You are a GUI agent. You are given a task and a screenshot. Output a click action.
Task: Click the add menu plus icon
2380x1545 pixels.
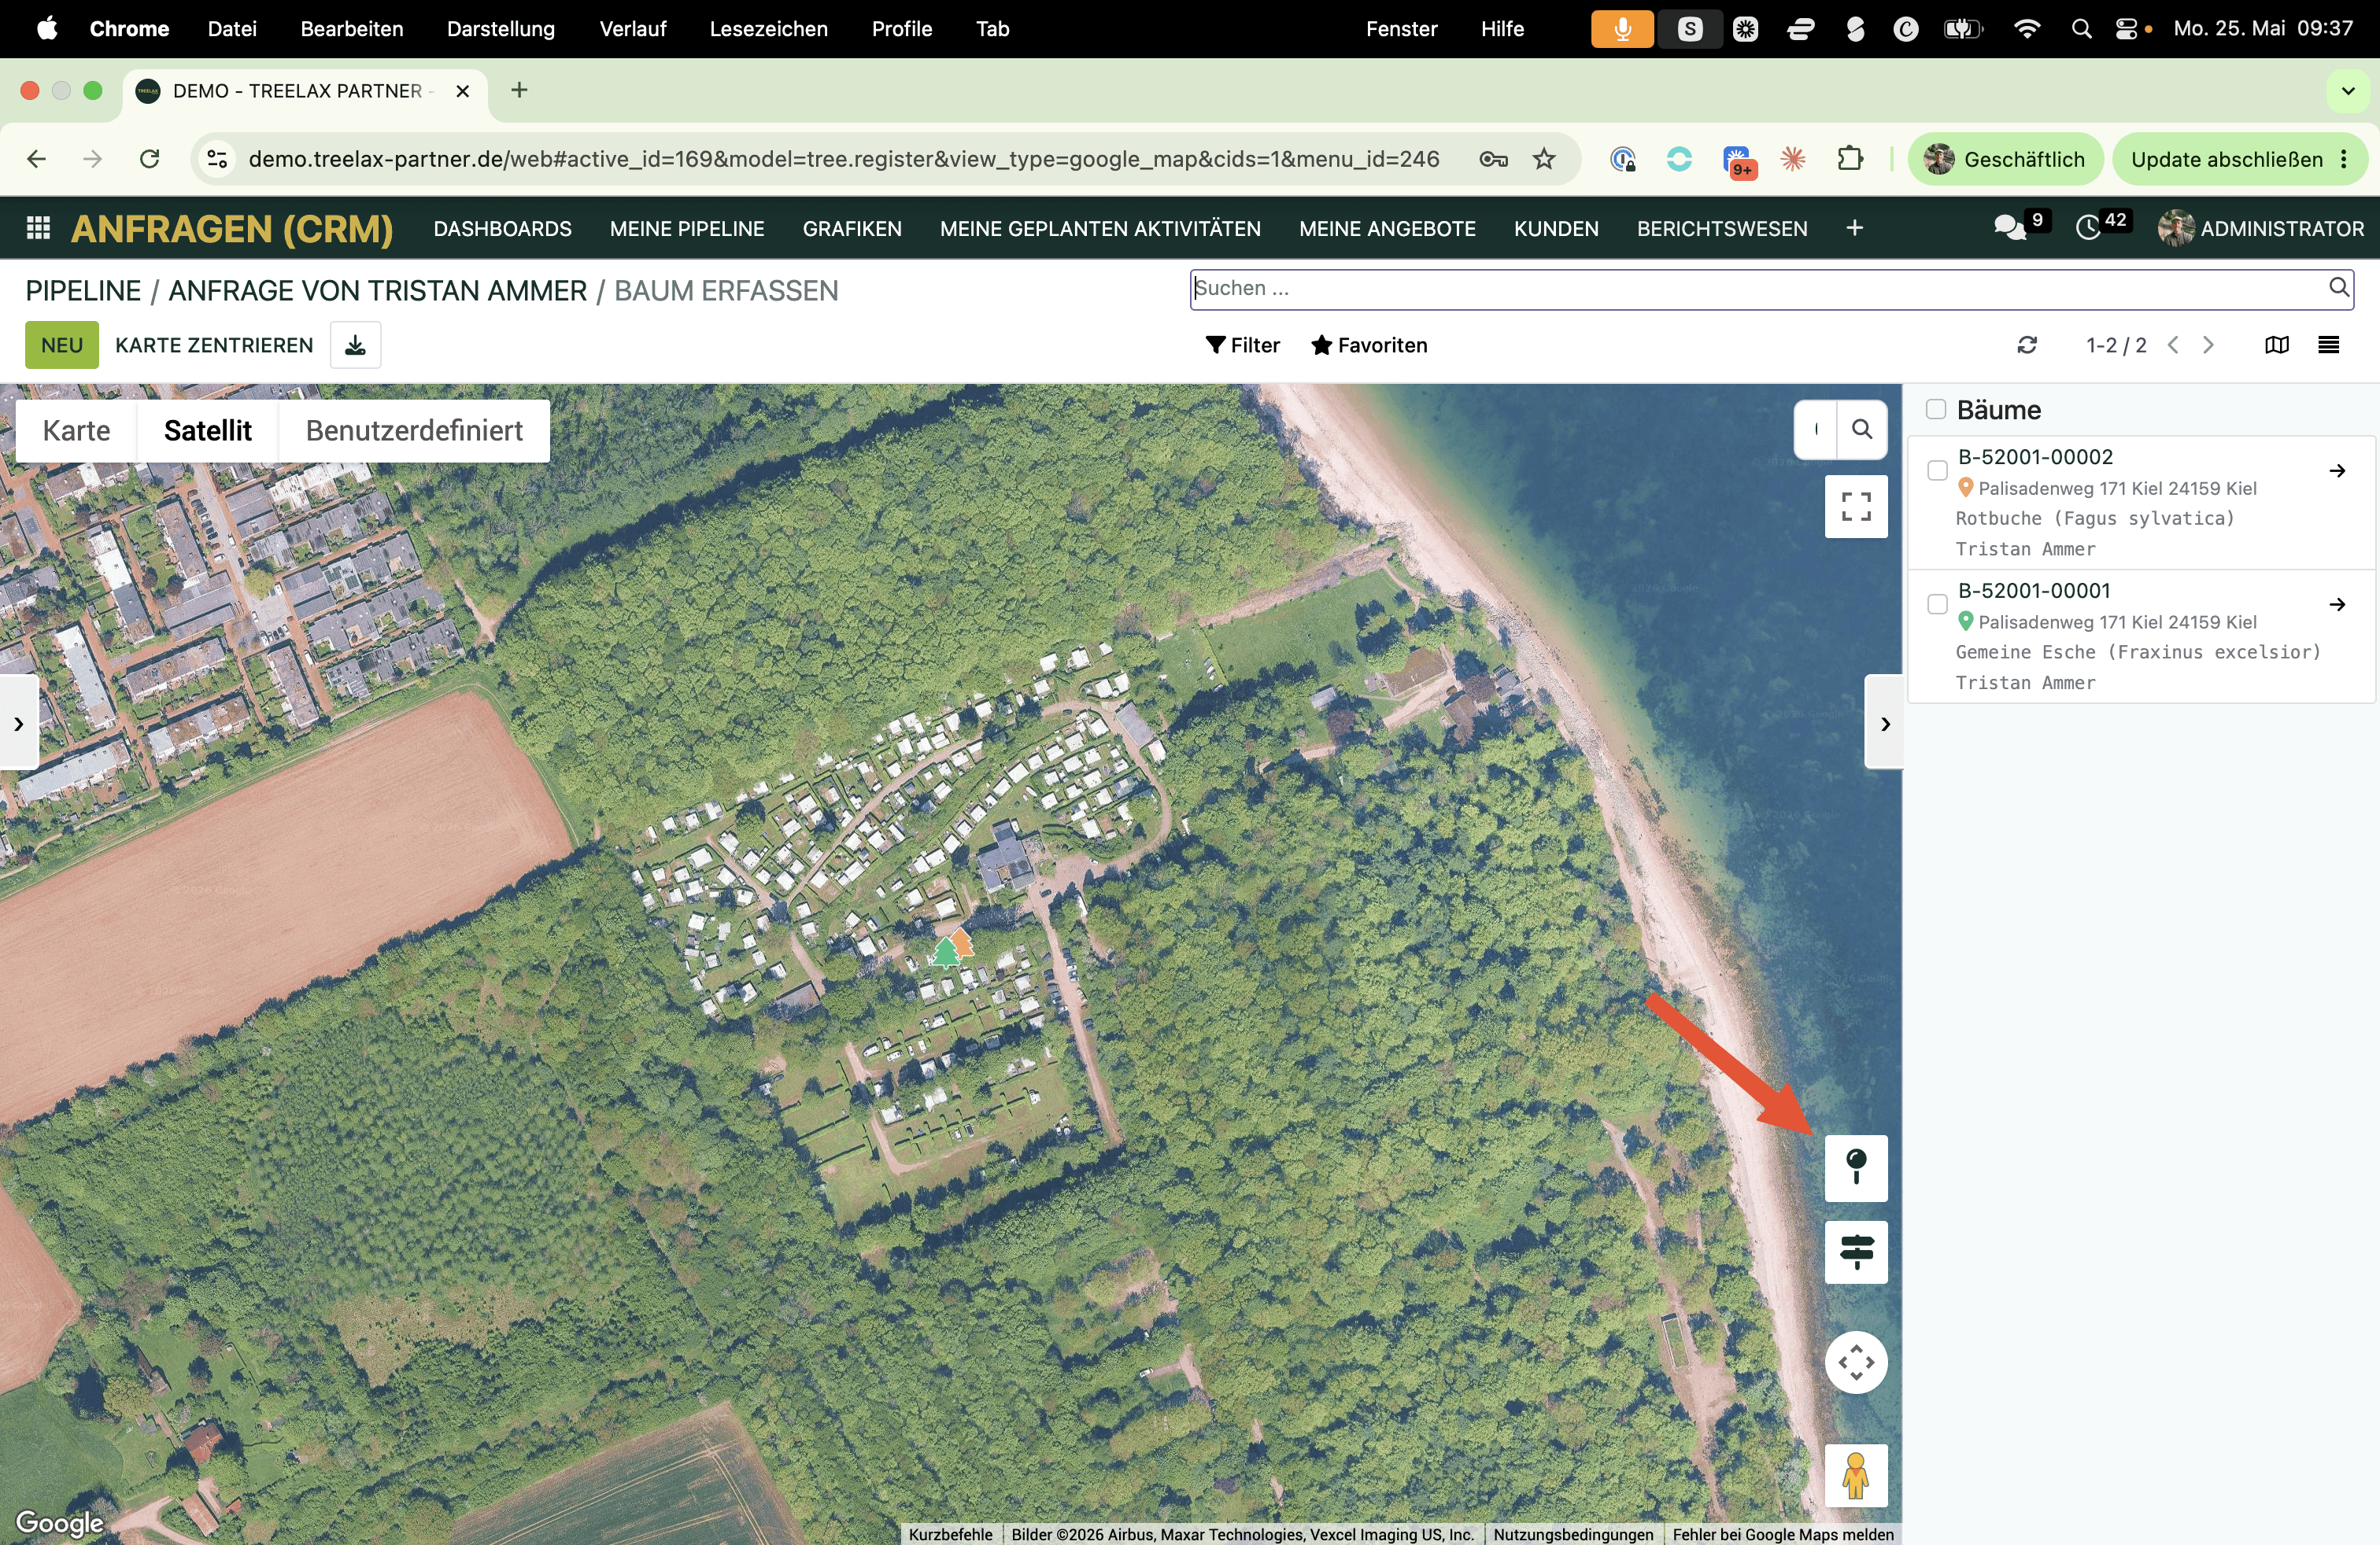[1855, 228]
